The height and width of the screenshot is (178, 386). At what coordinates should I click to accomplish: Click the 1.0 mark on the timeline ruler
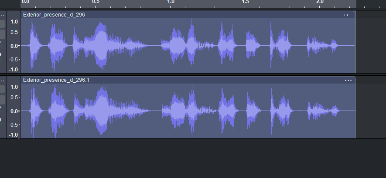[171, 2]
